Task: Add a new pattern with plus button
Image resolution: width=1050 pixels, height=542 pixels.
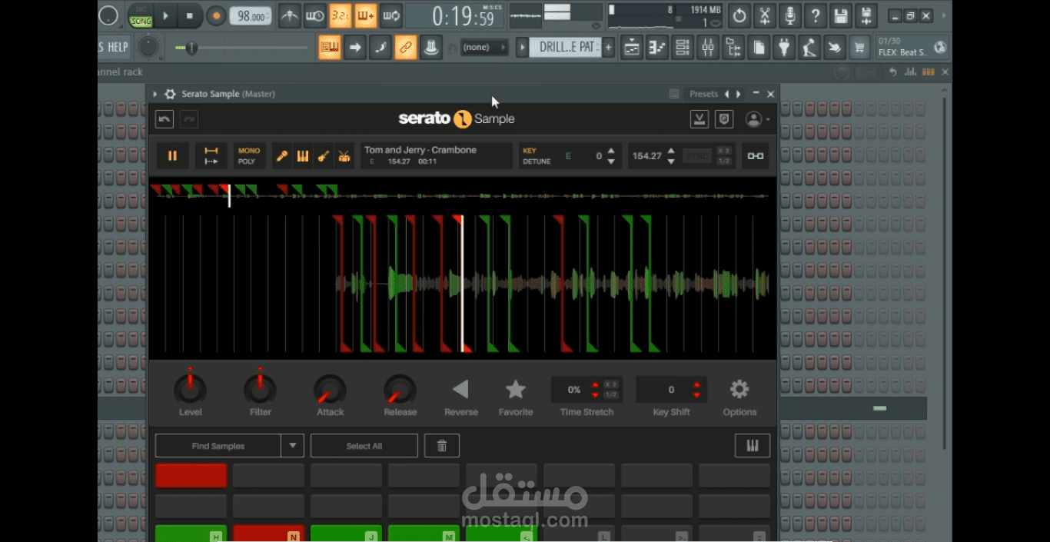Action: coord(608,48)
